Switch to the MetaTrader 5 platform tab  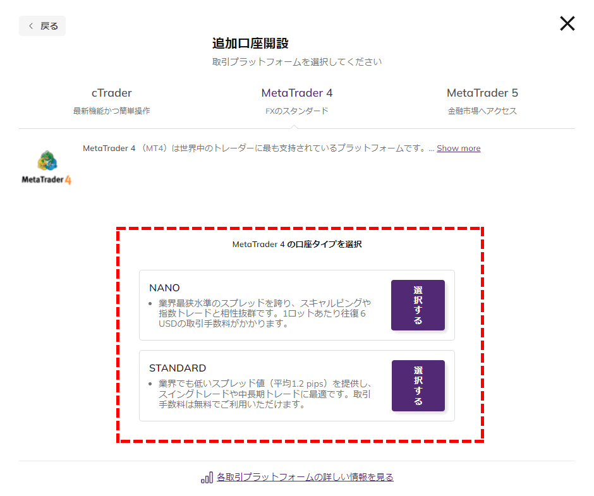(482, 101)
